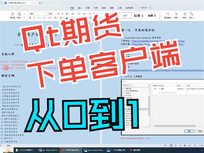204x153 pixels.
Task: Open the highlight color arrow
Action: (x=63, y=18)
